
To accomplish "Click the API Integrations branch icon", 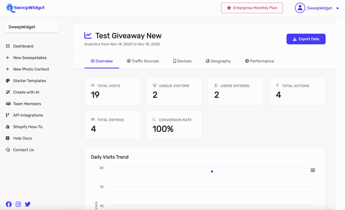I will (8, 115).
